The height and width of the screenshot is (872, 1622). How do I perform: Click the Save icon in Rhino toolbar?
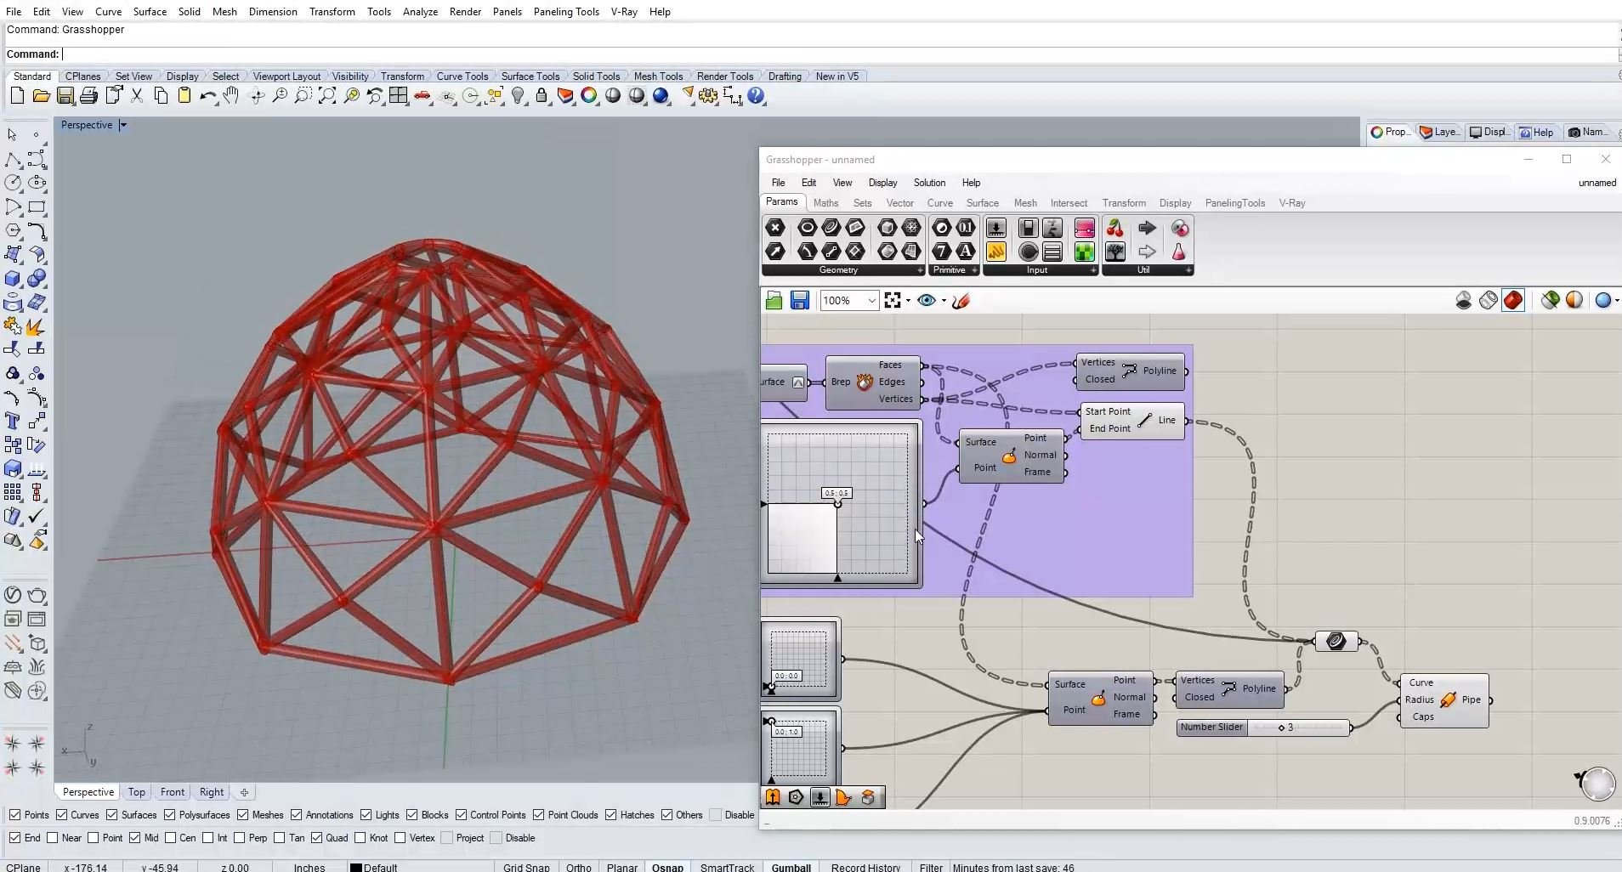click(65, 96)
